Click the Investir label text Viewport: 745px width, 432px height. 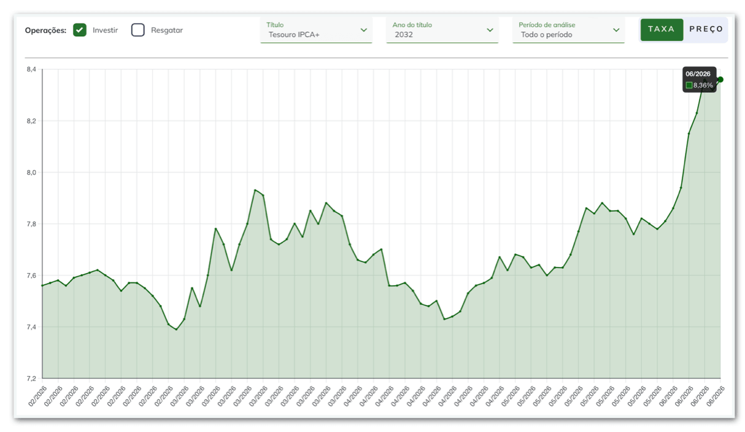click(x=106, y=30)
